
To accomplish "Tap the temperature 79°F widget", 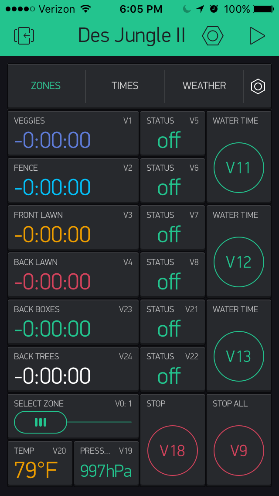I will click(40, 463).
